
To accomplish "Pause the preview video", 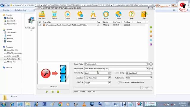I will click(x=53, y=92).
